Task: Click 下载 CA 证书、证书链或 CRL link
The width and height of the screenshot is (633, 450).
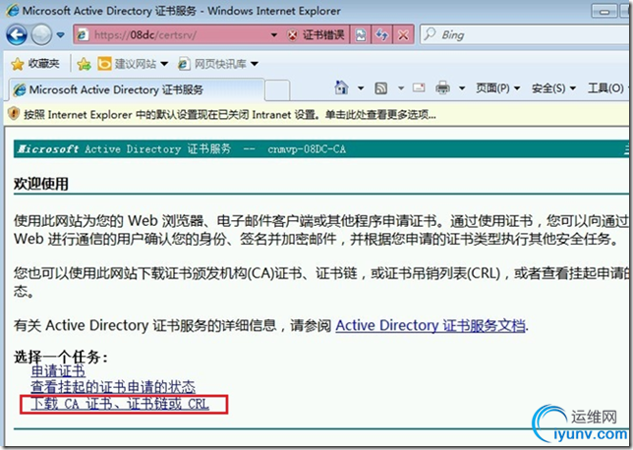Action: [120, 404]
